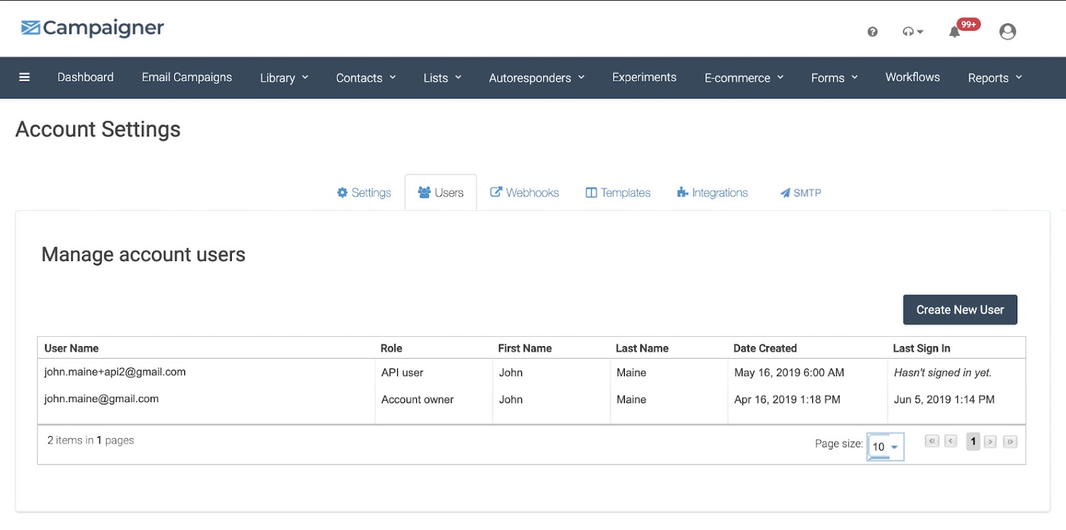Sort by User Name column header
1066x530 pixels.
click(71, 348)
